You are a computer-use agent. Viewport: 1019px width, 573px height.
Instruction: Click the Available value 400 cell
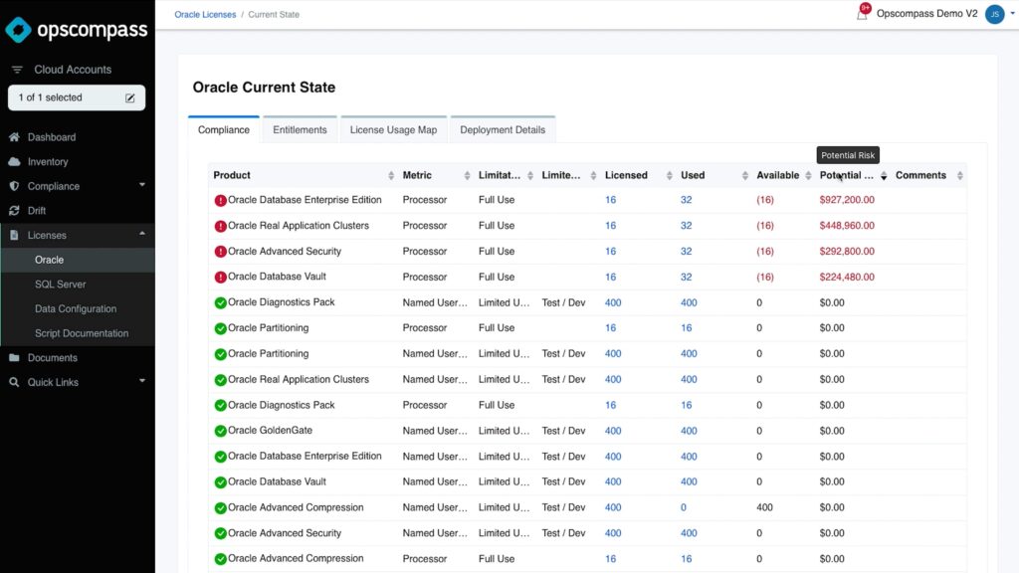coord(764,507)
